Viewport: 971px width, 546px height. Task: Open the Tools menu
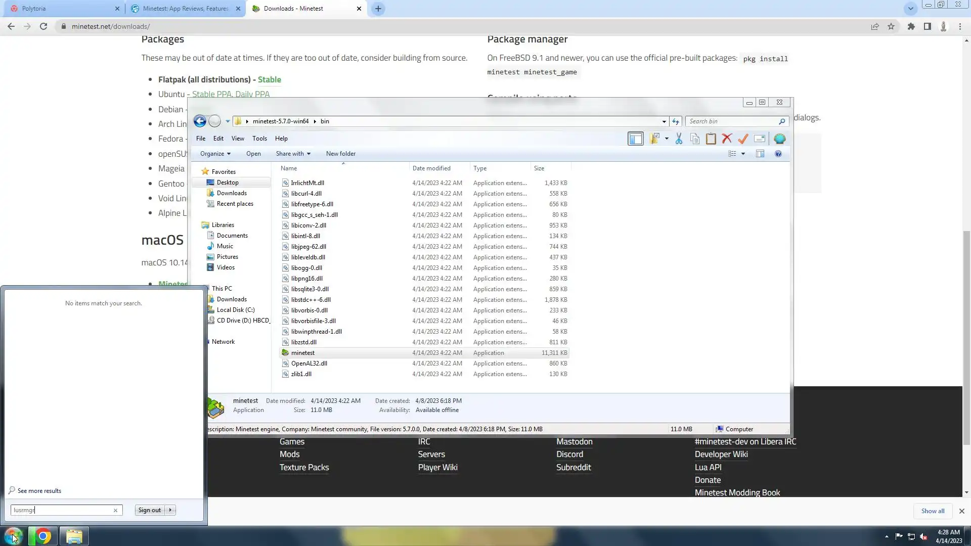[x=259, y=139]
